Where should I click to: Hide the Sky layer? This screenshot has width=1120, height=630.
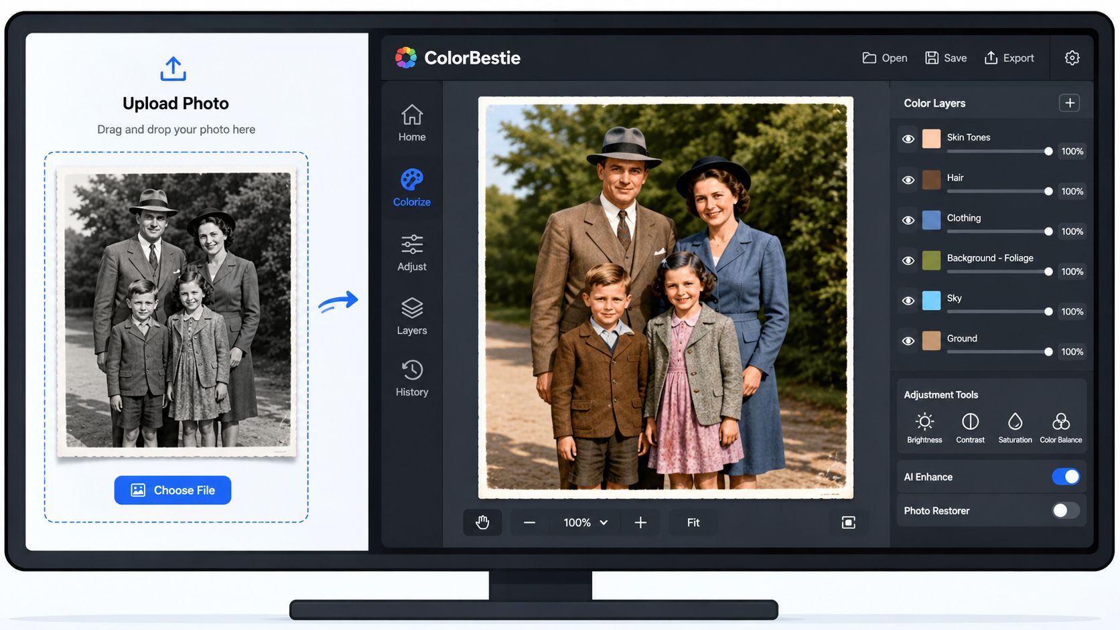point(908,300)
